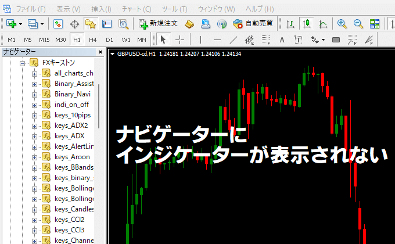This screenshot has width=395, height=244.
Task: Draw a vertical line tool
Action: coord(200,40)
